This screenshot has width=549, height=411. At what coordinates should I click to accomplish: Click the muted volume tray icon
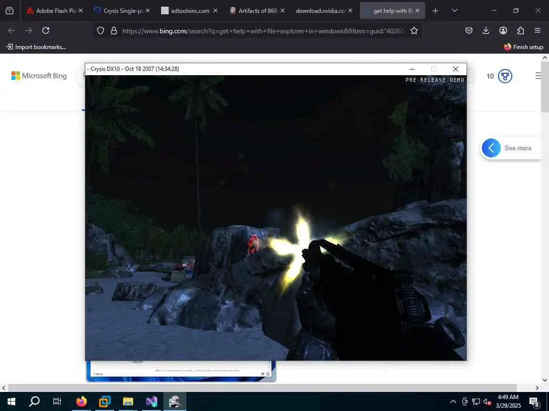[488, 401]
